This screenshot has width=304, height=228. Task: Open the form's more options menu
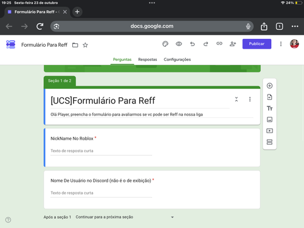[x=281, y=44]
